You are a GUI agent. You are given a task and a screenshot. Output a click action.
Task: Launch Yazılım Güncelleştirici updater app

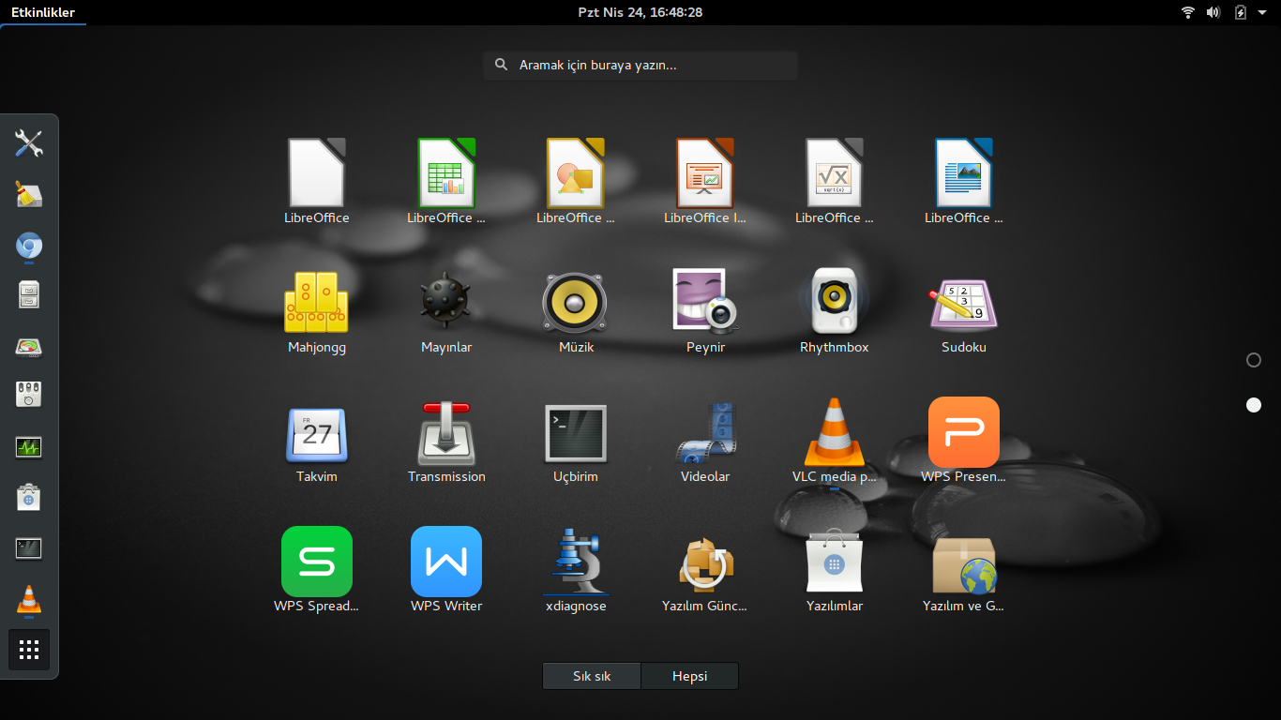[705, 563]
